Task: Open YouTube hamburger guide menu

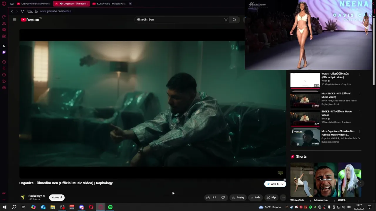Action: [x=15, y=20]
